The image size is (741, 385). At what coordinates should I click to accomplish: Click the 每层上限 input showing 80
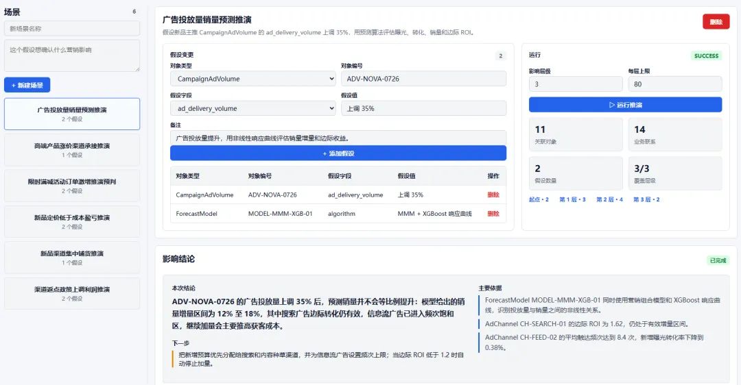click(675, 84)
